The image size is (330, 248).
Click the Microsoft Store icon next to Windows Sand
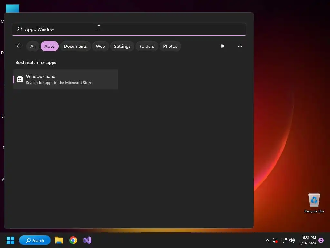(20, 79)
